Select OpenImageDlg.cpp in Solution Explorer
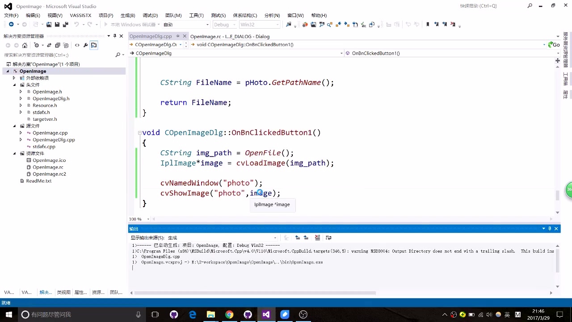 (x=54, y=140)
